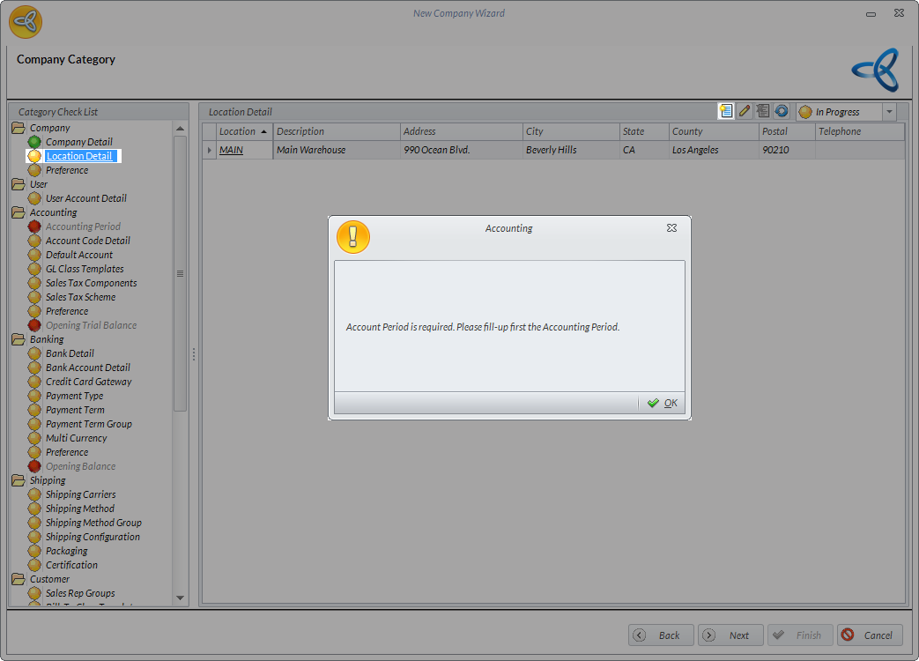This screenshot has height=661, width=919.
Task: Click the status icon beside GL Class Templates
Action: pos(34,269)
